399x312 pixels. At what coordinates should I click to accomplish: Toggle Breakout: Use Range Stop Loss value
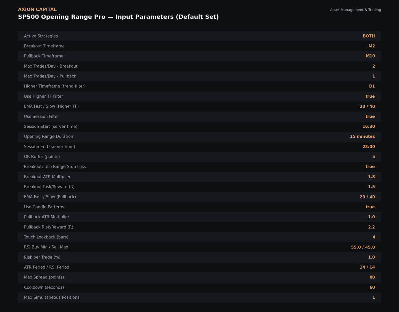[x=370, y=167]
